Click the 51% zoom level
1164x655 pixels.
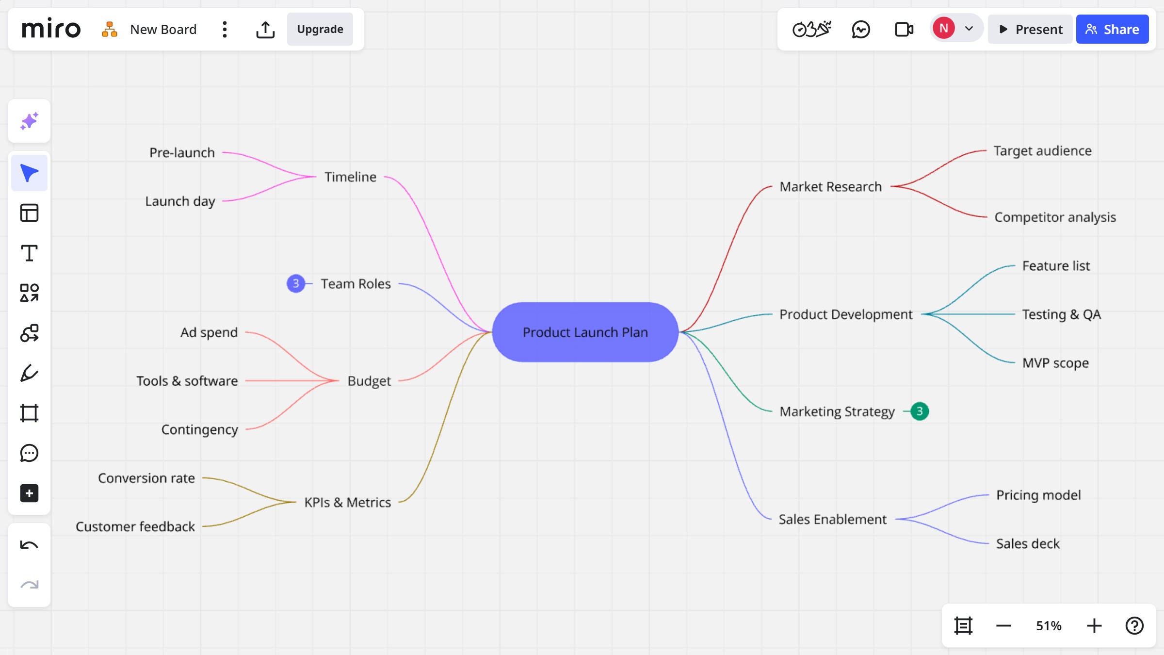coord(1049,626)
